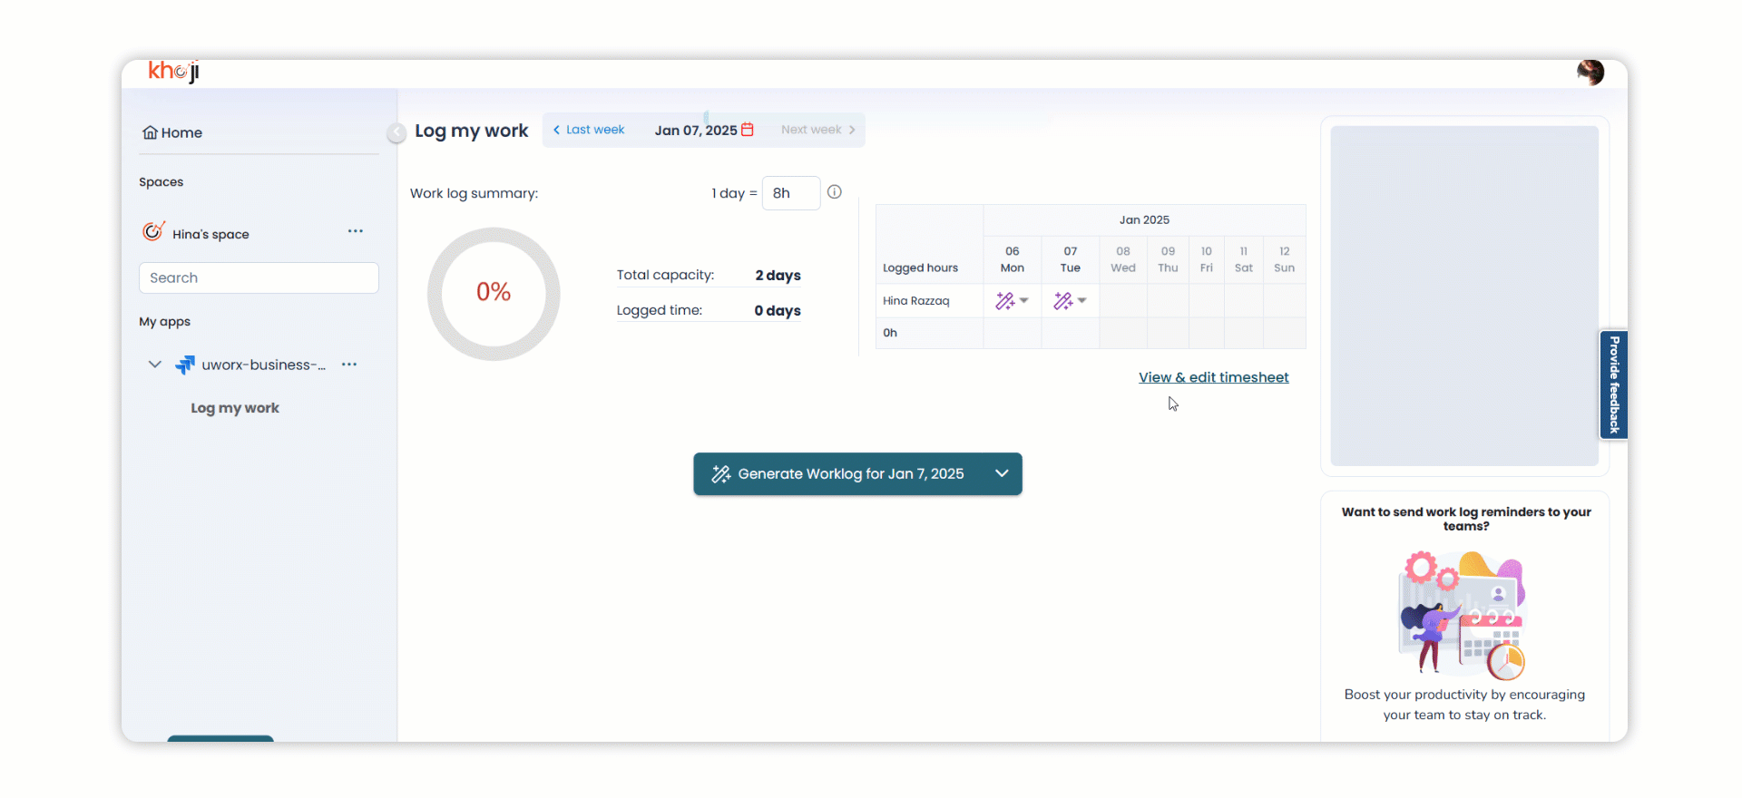
Task: Open uworx-business app options menu
Action: [349, 365]
